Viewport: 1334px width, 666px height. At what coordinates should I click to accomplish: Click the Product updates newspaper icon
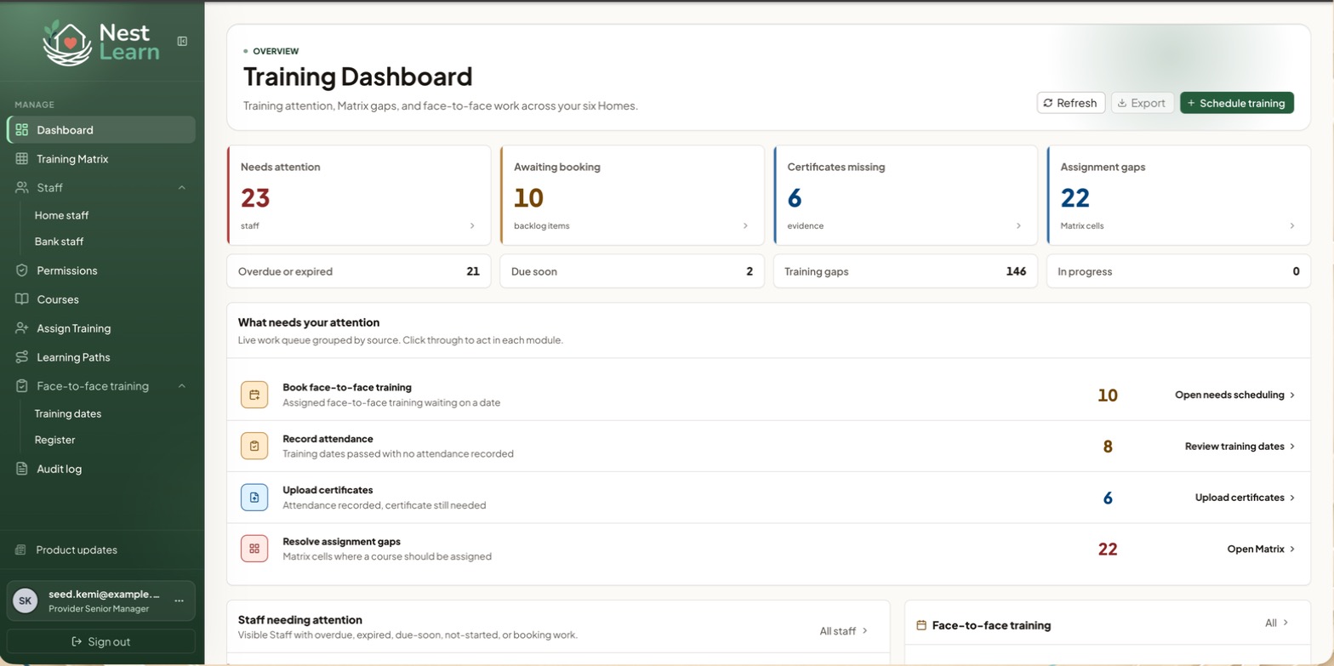tap(21, 550)
